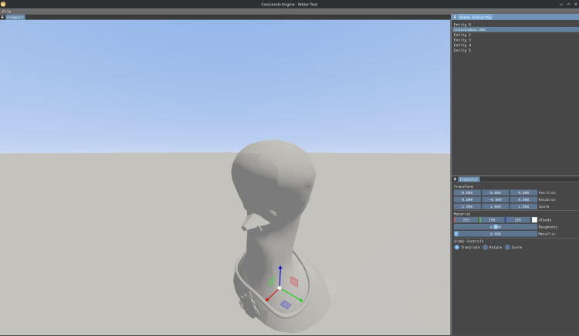Click the Scale X input field
This screenshot has width=579, height=336.
[467, 207]
